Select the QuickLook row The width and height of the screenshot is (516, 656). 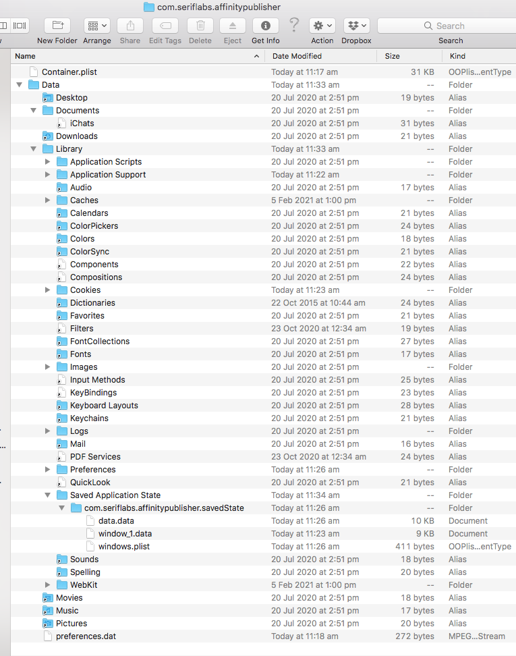point(264,483)
